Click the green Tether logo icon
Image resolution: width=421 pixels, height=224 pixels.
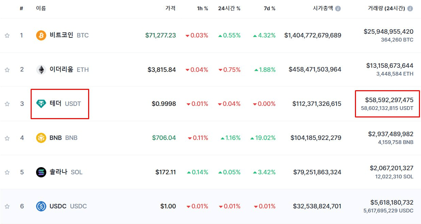click(x=41, y=104)
